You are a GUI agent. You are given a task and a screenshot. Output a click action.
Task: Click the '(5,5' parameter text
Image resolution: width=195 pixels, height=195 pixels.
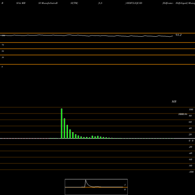point(100,3)
